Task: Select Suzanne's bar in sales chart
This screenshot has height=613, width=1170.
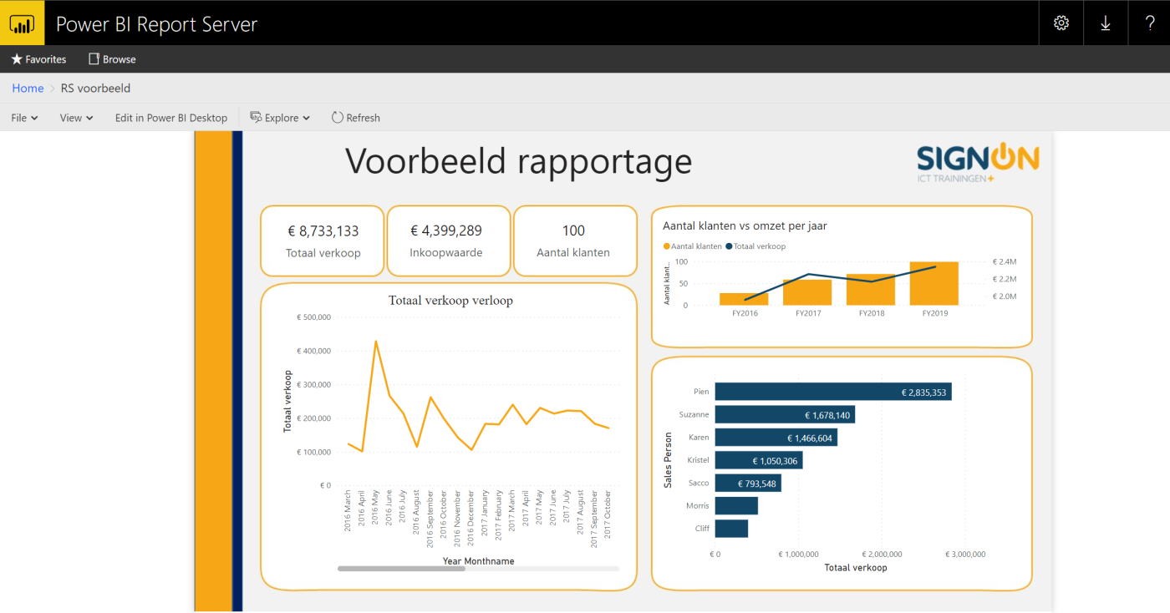Action: [784, 415]
